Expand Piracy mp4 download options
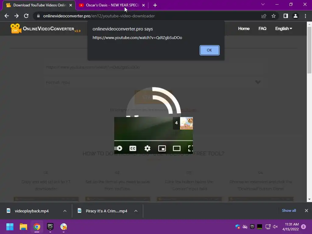 tap(136, 211)
